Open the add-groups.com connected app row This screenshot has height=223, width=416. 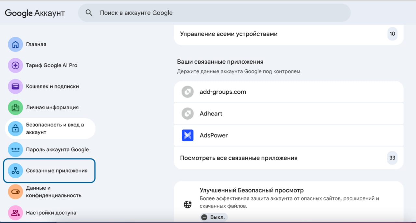pyautogui.click(x=289, y=92)
